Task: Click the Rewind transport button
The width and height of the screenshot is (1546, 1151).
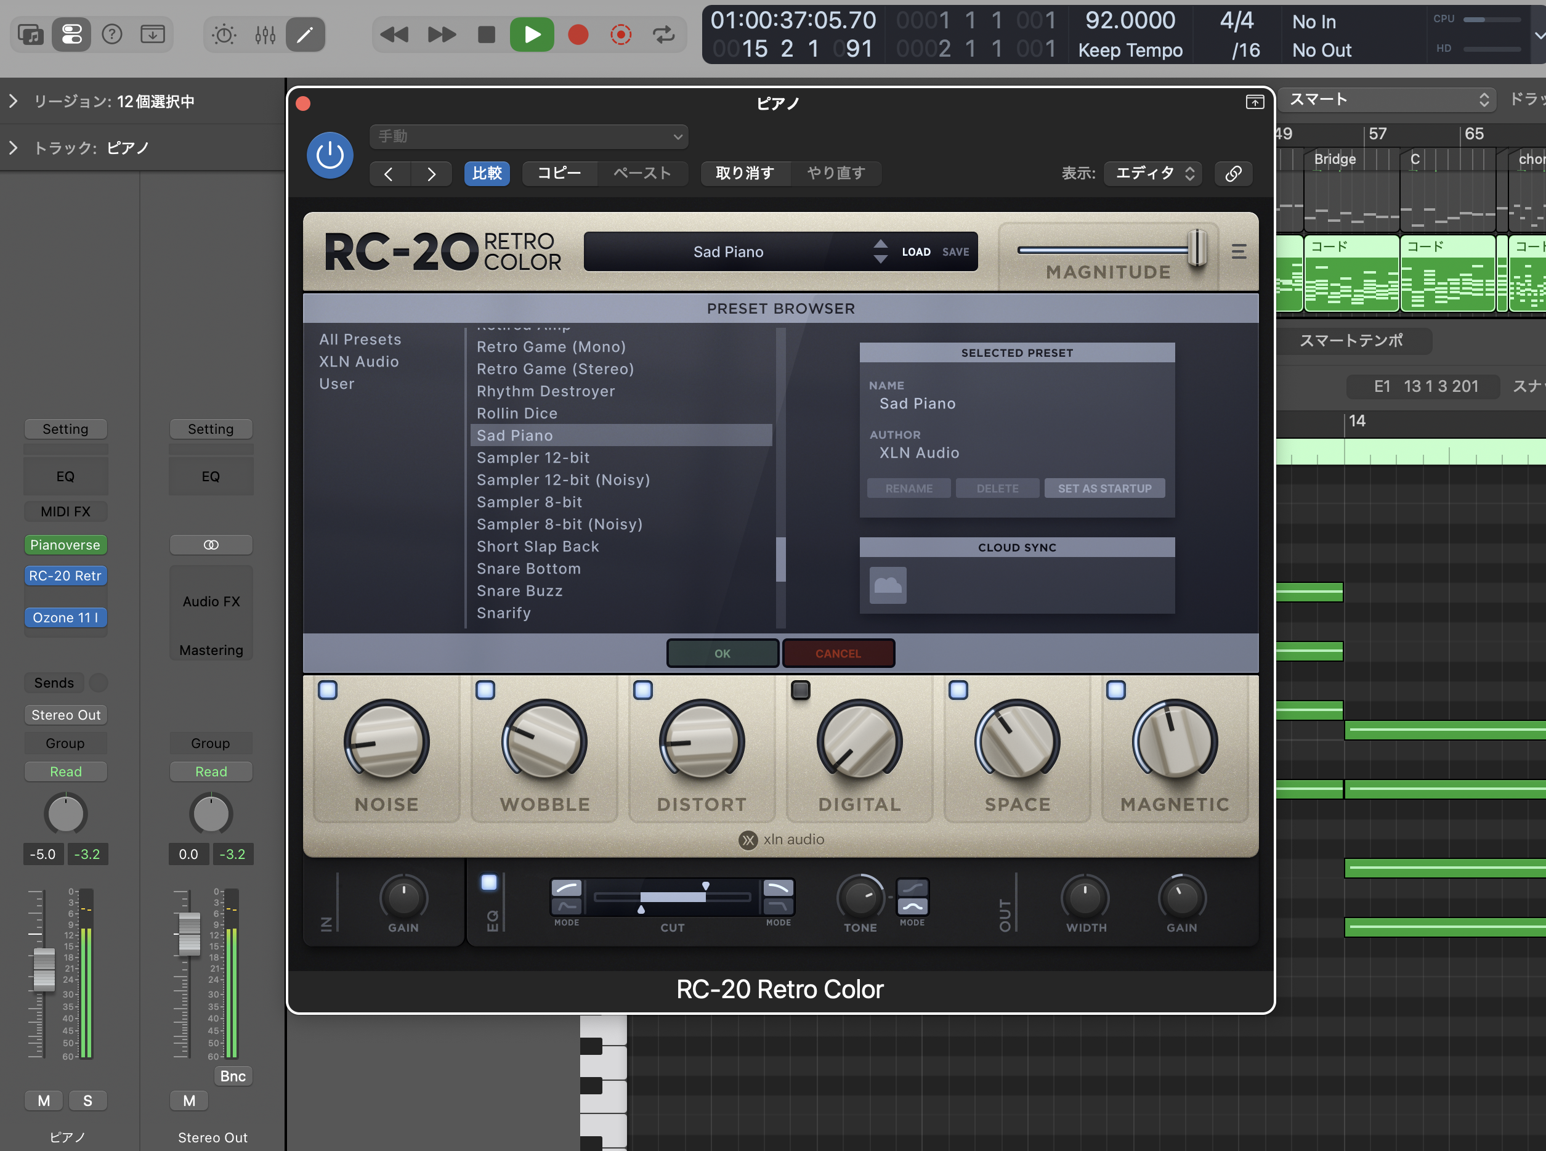Action: (x=394, y=34)
